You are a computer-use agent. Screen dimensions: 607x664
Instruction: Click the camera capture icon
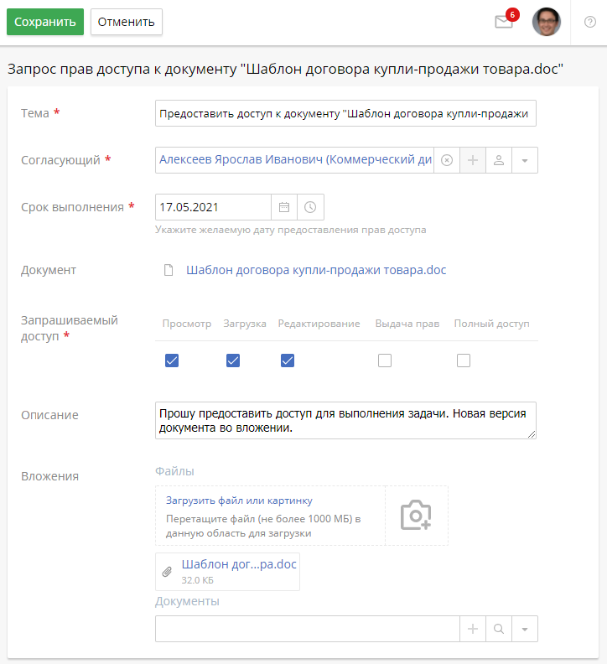pyautogui.click(x=416, y=515)
